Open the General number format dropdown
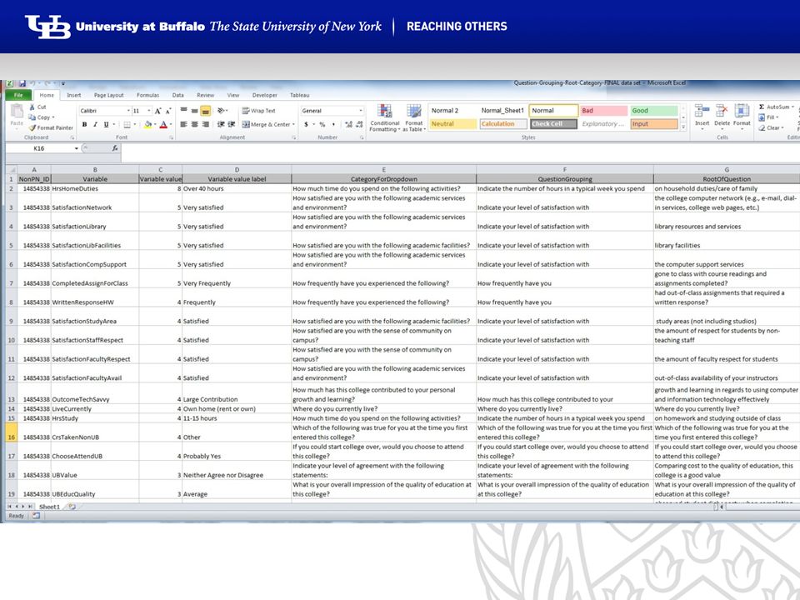Screen dimensions: 800x600 coord(361,111)
